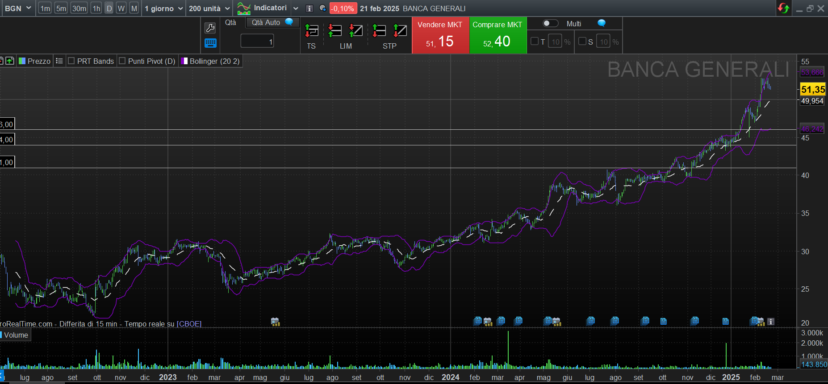Select the M monthly timeframe
This screenshot has height=384, width=828.
[x=134, y=8]
